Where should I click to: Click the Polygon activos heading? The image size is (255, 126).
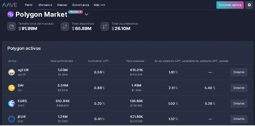pyautogui.click(x=24, y=49)
